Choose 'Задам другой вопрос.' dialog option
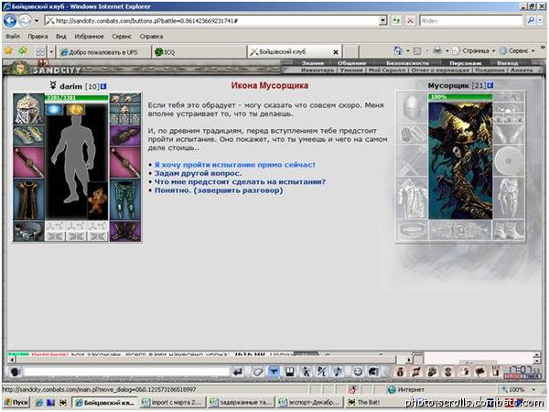The image size is (549, 412). point(199,173)
